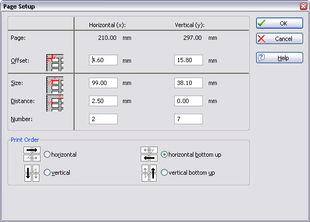
Task: Click the page height value 297.00
Action: (x=192, y=38)
